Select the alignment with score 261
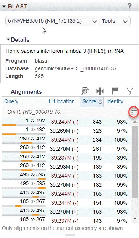This screenshot has width=139, height=238. (x=66, y=149)
